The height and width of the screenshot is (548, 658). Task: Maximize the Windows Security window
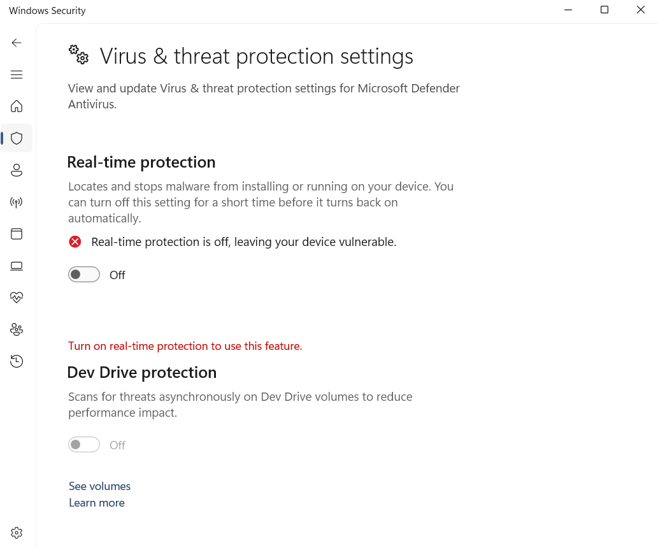(x=604, y=10)
